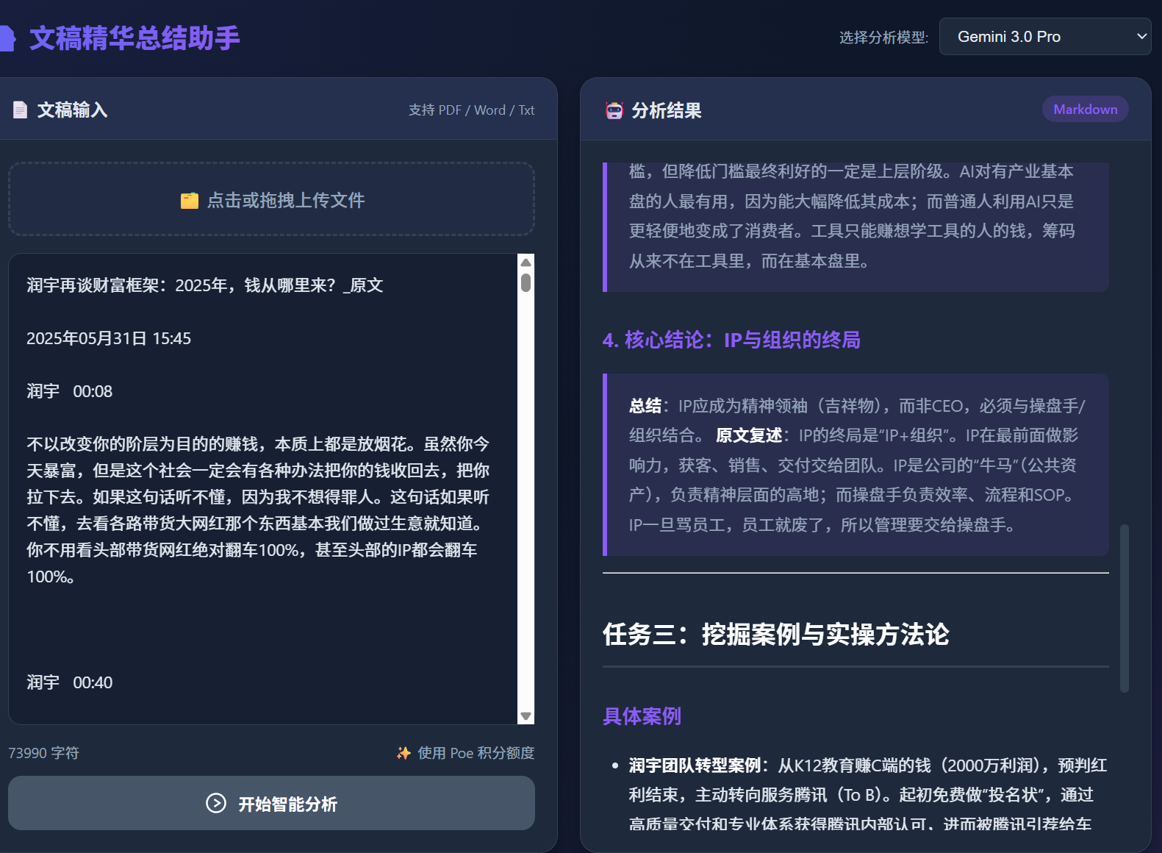
Task: Click the purple document logo icon
Action: [x=7, y=38]
